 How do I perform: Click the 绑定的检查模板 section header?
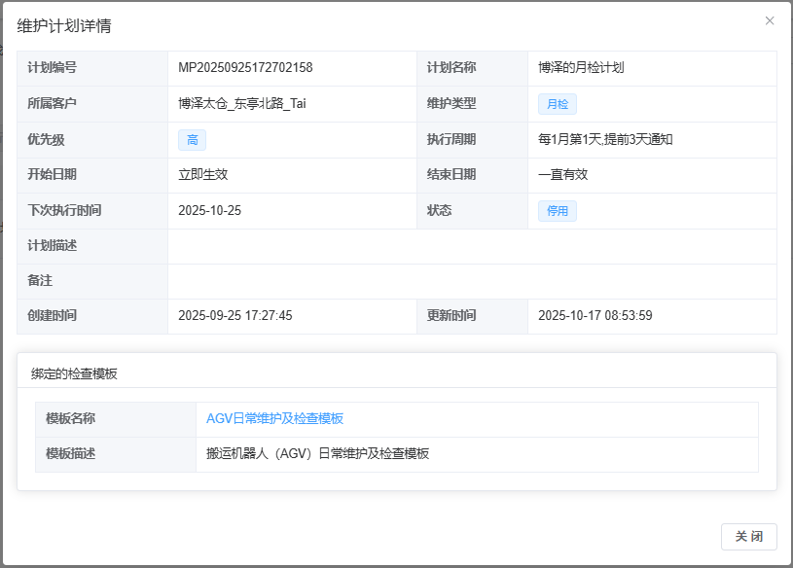coord(73,373)
